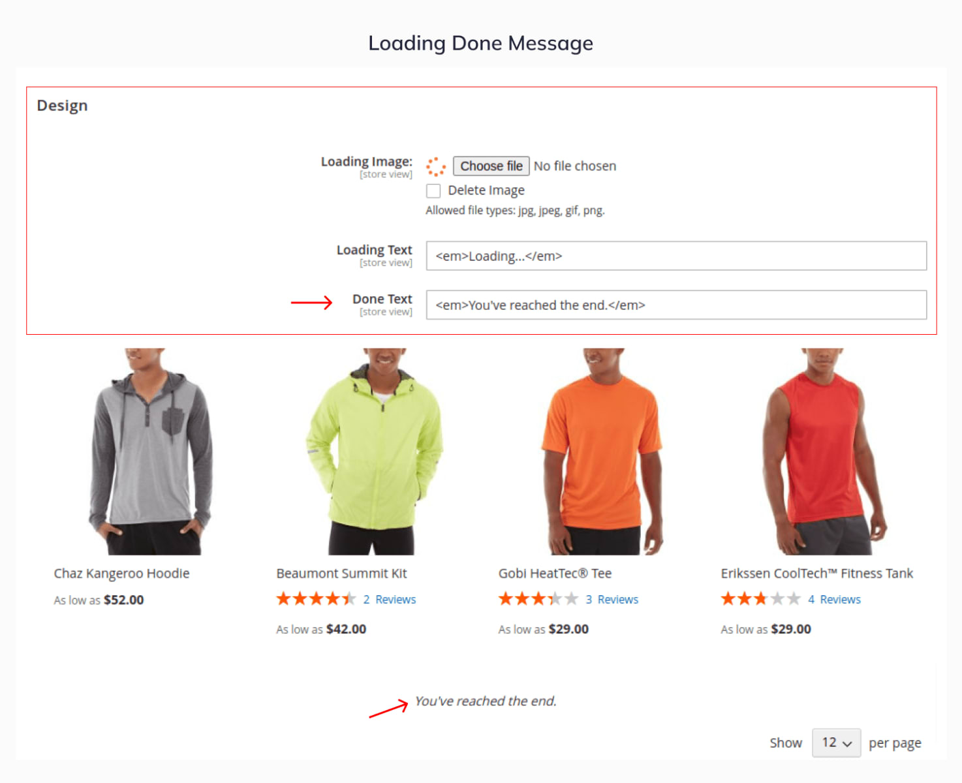Click the "Loading Done Message" page title
Screen dimensions: 962x783
(x=481, y=43)
